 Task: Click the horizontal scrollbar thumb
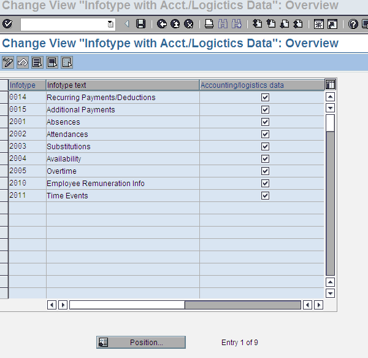pyautogui.click(x=127, y=305)
